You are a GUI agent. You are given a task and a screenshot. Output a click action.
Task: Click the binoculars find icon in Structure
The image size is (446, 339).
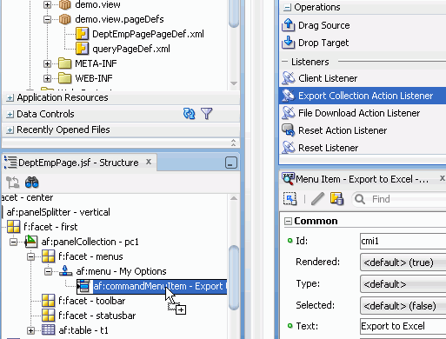pos(31,183)
